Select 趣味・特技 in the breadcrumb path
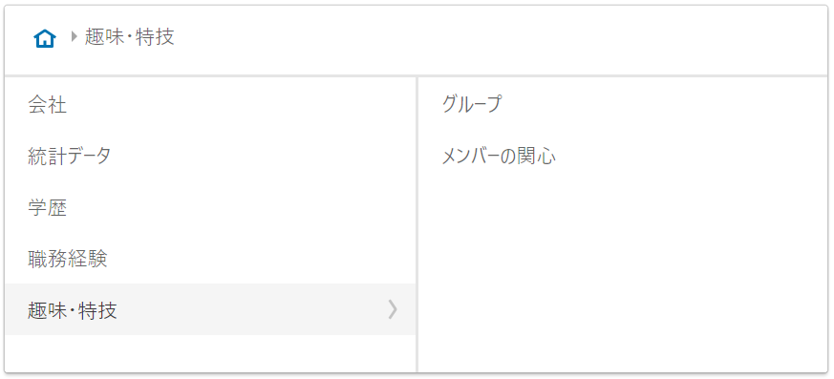Image resolution: width=834 pixels, height=379 pixels. pyautogui.click(x=129, y=37)
